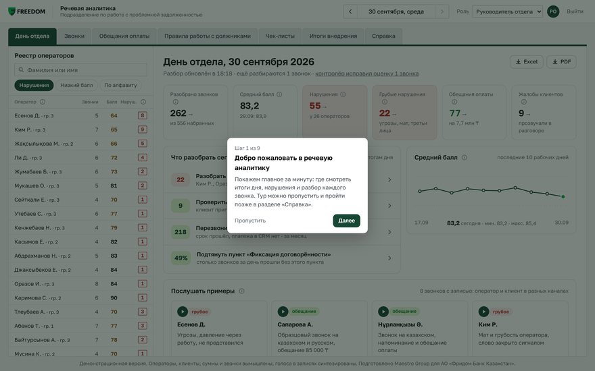Open Обещания оплаты tab
This screenshot has height=371, width=595.
pyautogui.click(x=124, y=36)
